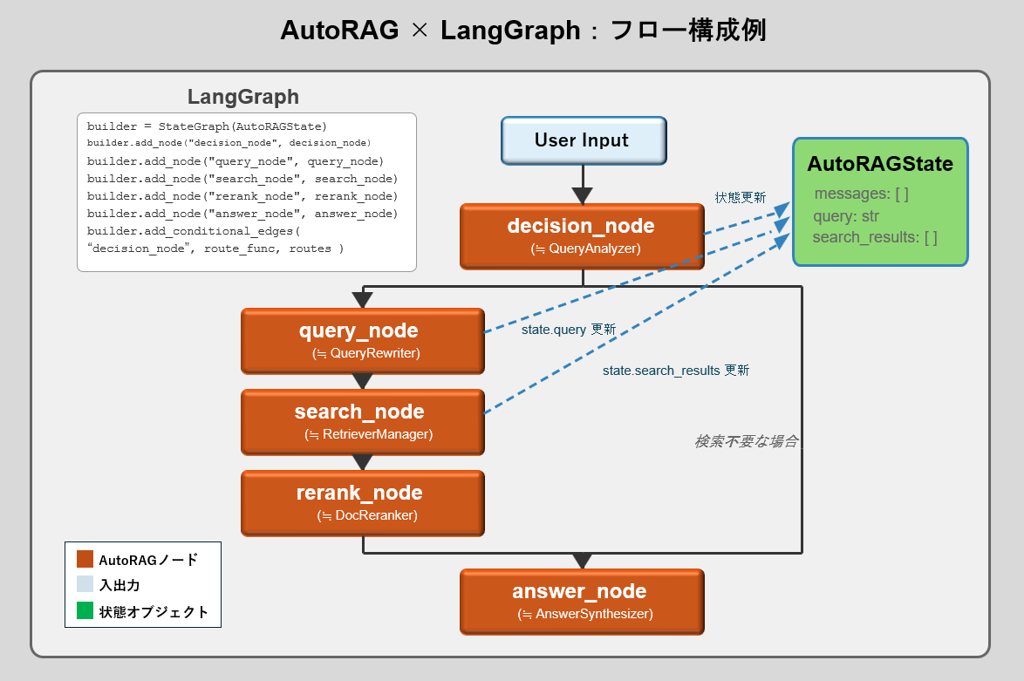Select the decision_node (QueryAnalyzer) box
This screenshot has width=1024, height=681.
581,235
